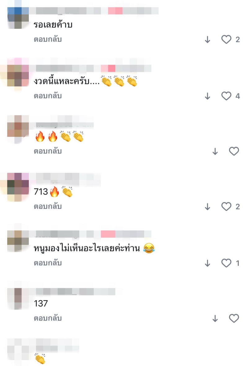Tap down arrow next to '713' comment

(208, 207)
